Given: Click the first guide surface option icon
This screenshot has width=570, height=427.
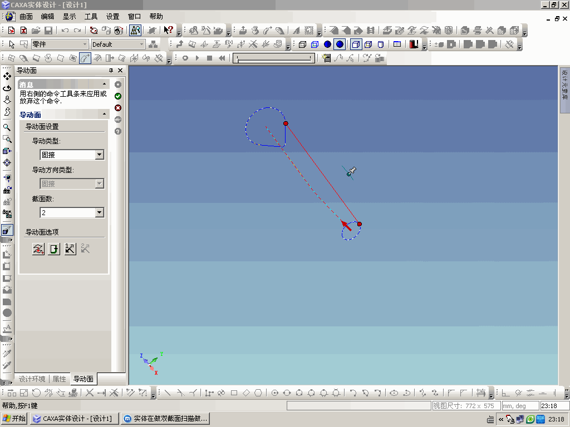Looking at the screenshot, I should pyautogui.click(x=38, y=249).
